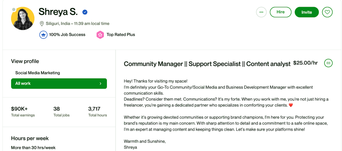
Task: Select Social Media Marketing profile
Action: click(38, 73)
